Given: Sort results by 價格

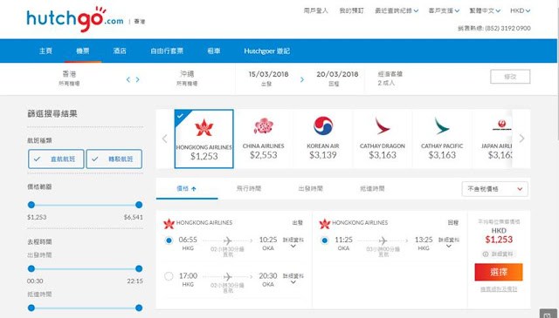Looking at the screenshot, I should point(186,188).
